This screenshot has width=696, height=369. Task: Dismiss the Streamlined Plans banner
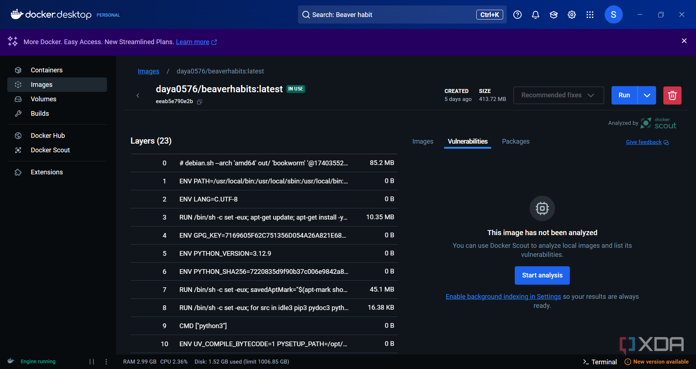684,41
